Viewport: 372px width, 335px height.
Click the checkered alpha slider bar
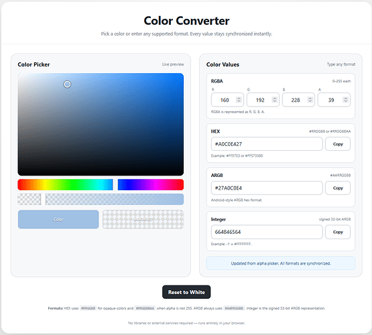101,199
